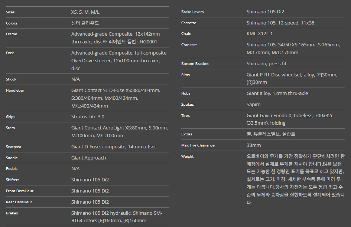This screenshot has width=351, height=227.
Task: Select Korean weight disclaimer paragraph starting '오토바이의 무게를'
Action: pos(296,180)
